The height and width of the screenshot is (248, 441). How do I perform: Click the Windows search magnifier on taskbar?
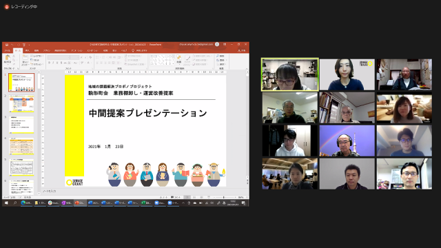pyautogui.click(x=15, y=203)
